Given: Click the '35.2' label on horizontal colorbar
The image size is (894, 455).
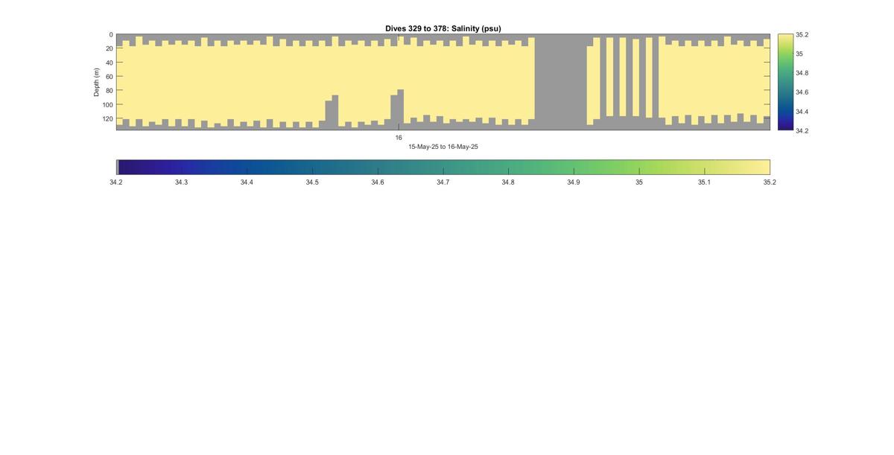Looking at the screenshot, I should point(770,182).
